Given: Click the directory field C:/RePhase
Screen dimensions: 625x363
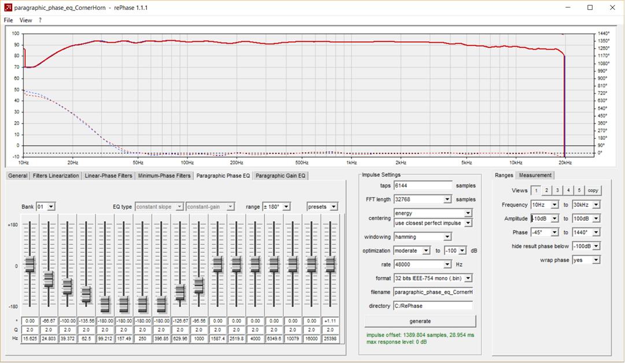Looking at the screenshot, I should [433, 306].
